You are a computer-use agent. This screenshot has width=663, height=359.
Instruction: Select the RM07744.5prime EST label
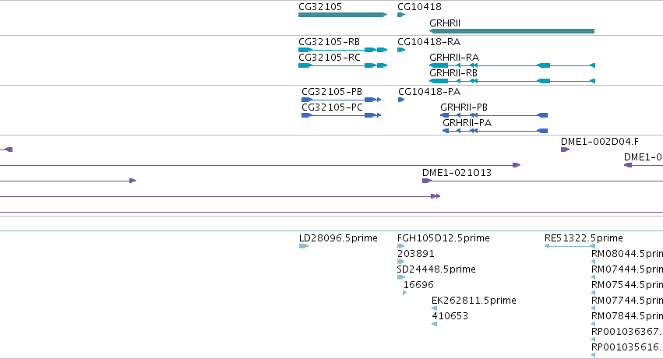pyautogui.click(x=627, y=301)
